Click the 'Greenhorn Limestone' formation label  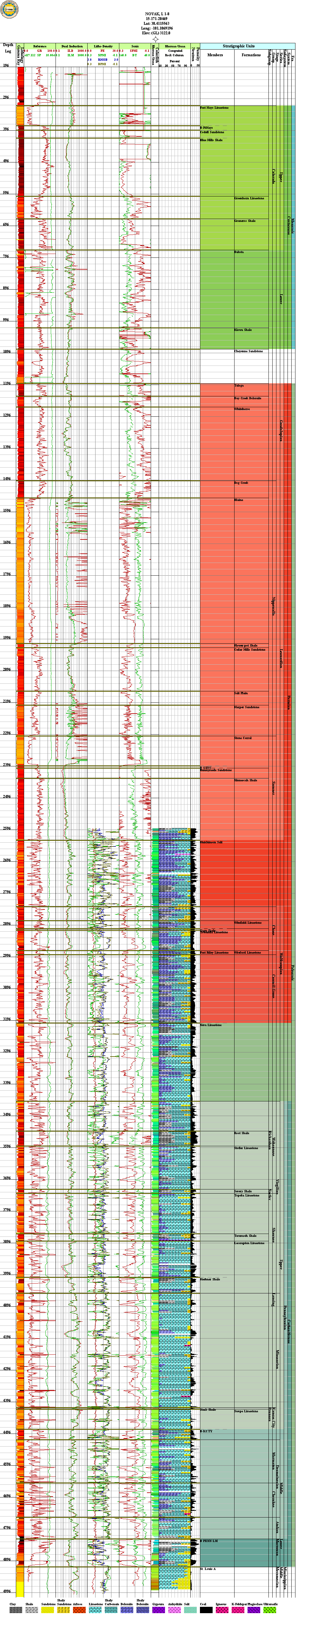click(x=249, y=198)
